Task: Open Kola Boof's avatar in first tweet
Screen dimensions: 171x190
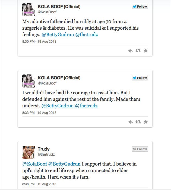Action: (x=28, y=10)
